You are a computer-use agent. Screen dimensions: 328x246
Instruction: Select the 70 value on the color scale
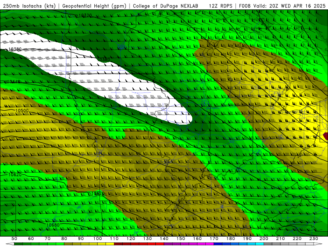[48, 239]
